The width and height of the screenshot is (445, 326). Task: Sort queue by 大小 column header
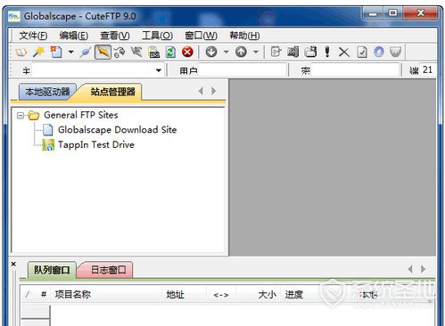[x=258, y=295]
